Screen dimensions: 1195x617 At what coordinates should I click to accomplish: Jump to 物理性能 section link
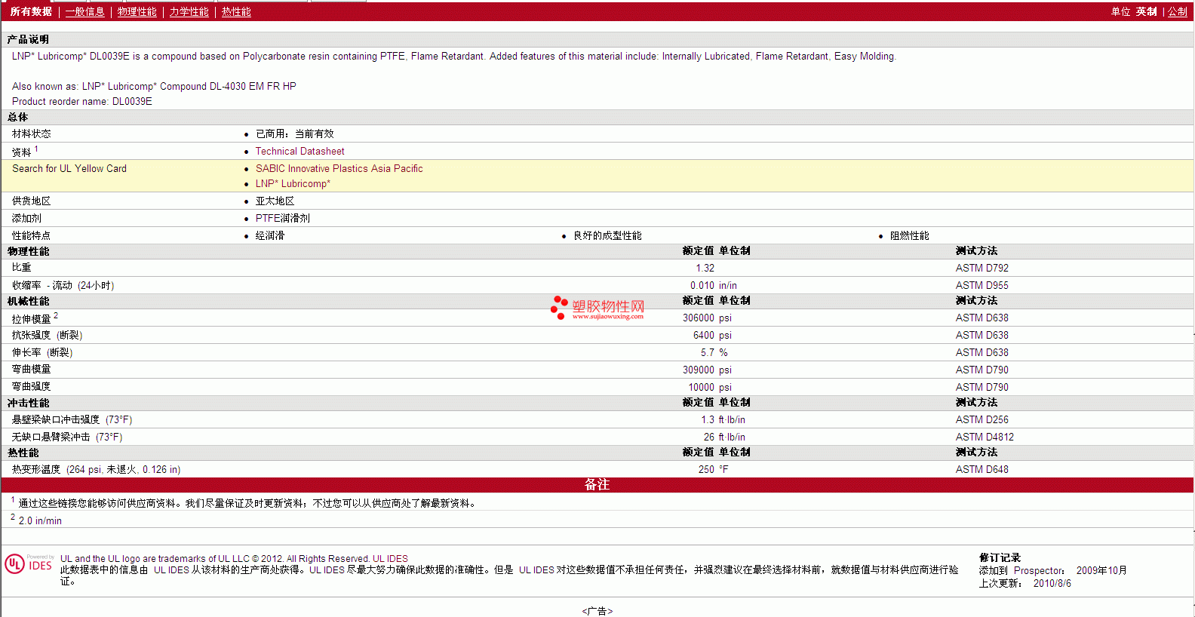pyautogui.click(x=137, y=11)
